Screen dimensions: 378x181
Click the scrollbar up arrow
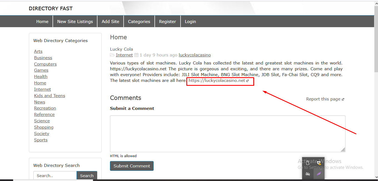pyautogui.click(x=376, y=3)
